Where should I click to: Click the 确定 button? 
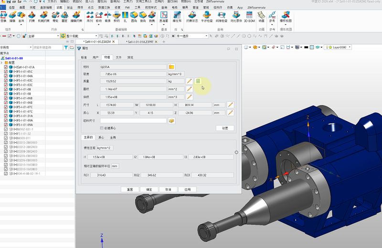pyautogui.click(x=149, y=189)
